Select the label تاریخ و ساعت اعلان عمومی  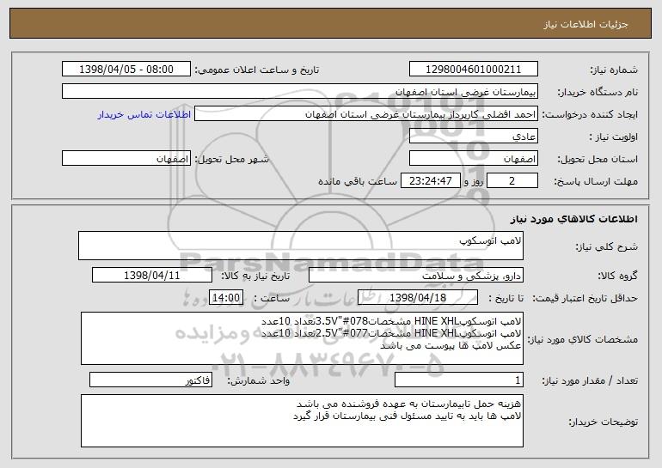click(x=257, y=70)
